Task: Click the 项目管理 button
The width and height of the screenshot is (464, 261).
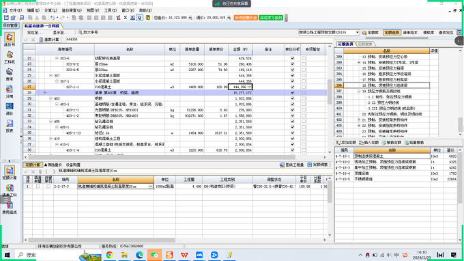Action: click(10, 26)
